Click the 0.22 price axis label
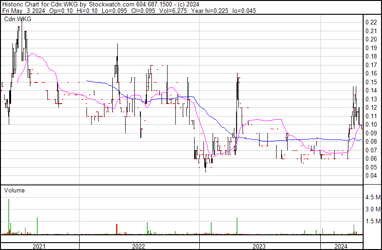382x250 pixels. click(371, 22)
